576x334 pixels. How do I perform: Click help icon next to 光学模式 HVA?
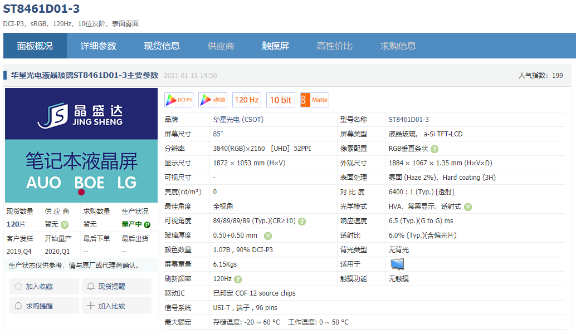click(x=468, y=207)
